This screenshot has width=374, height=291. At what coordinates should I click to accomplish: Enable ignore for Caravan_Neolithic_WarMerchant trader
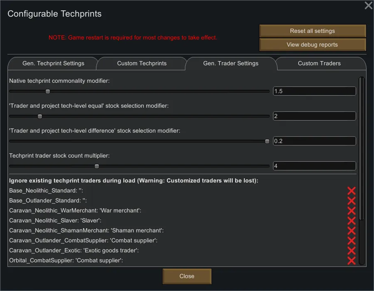click(351, 211)
